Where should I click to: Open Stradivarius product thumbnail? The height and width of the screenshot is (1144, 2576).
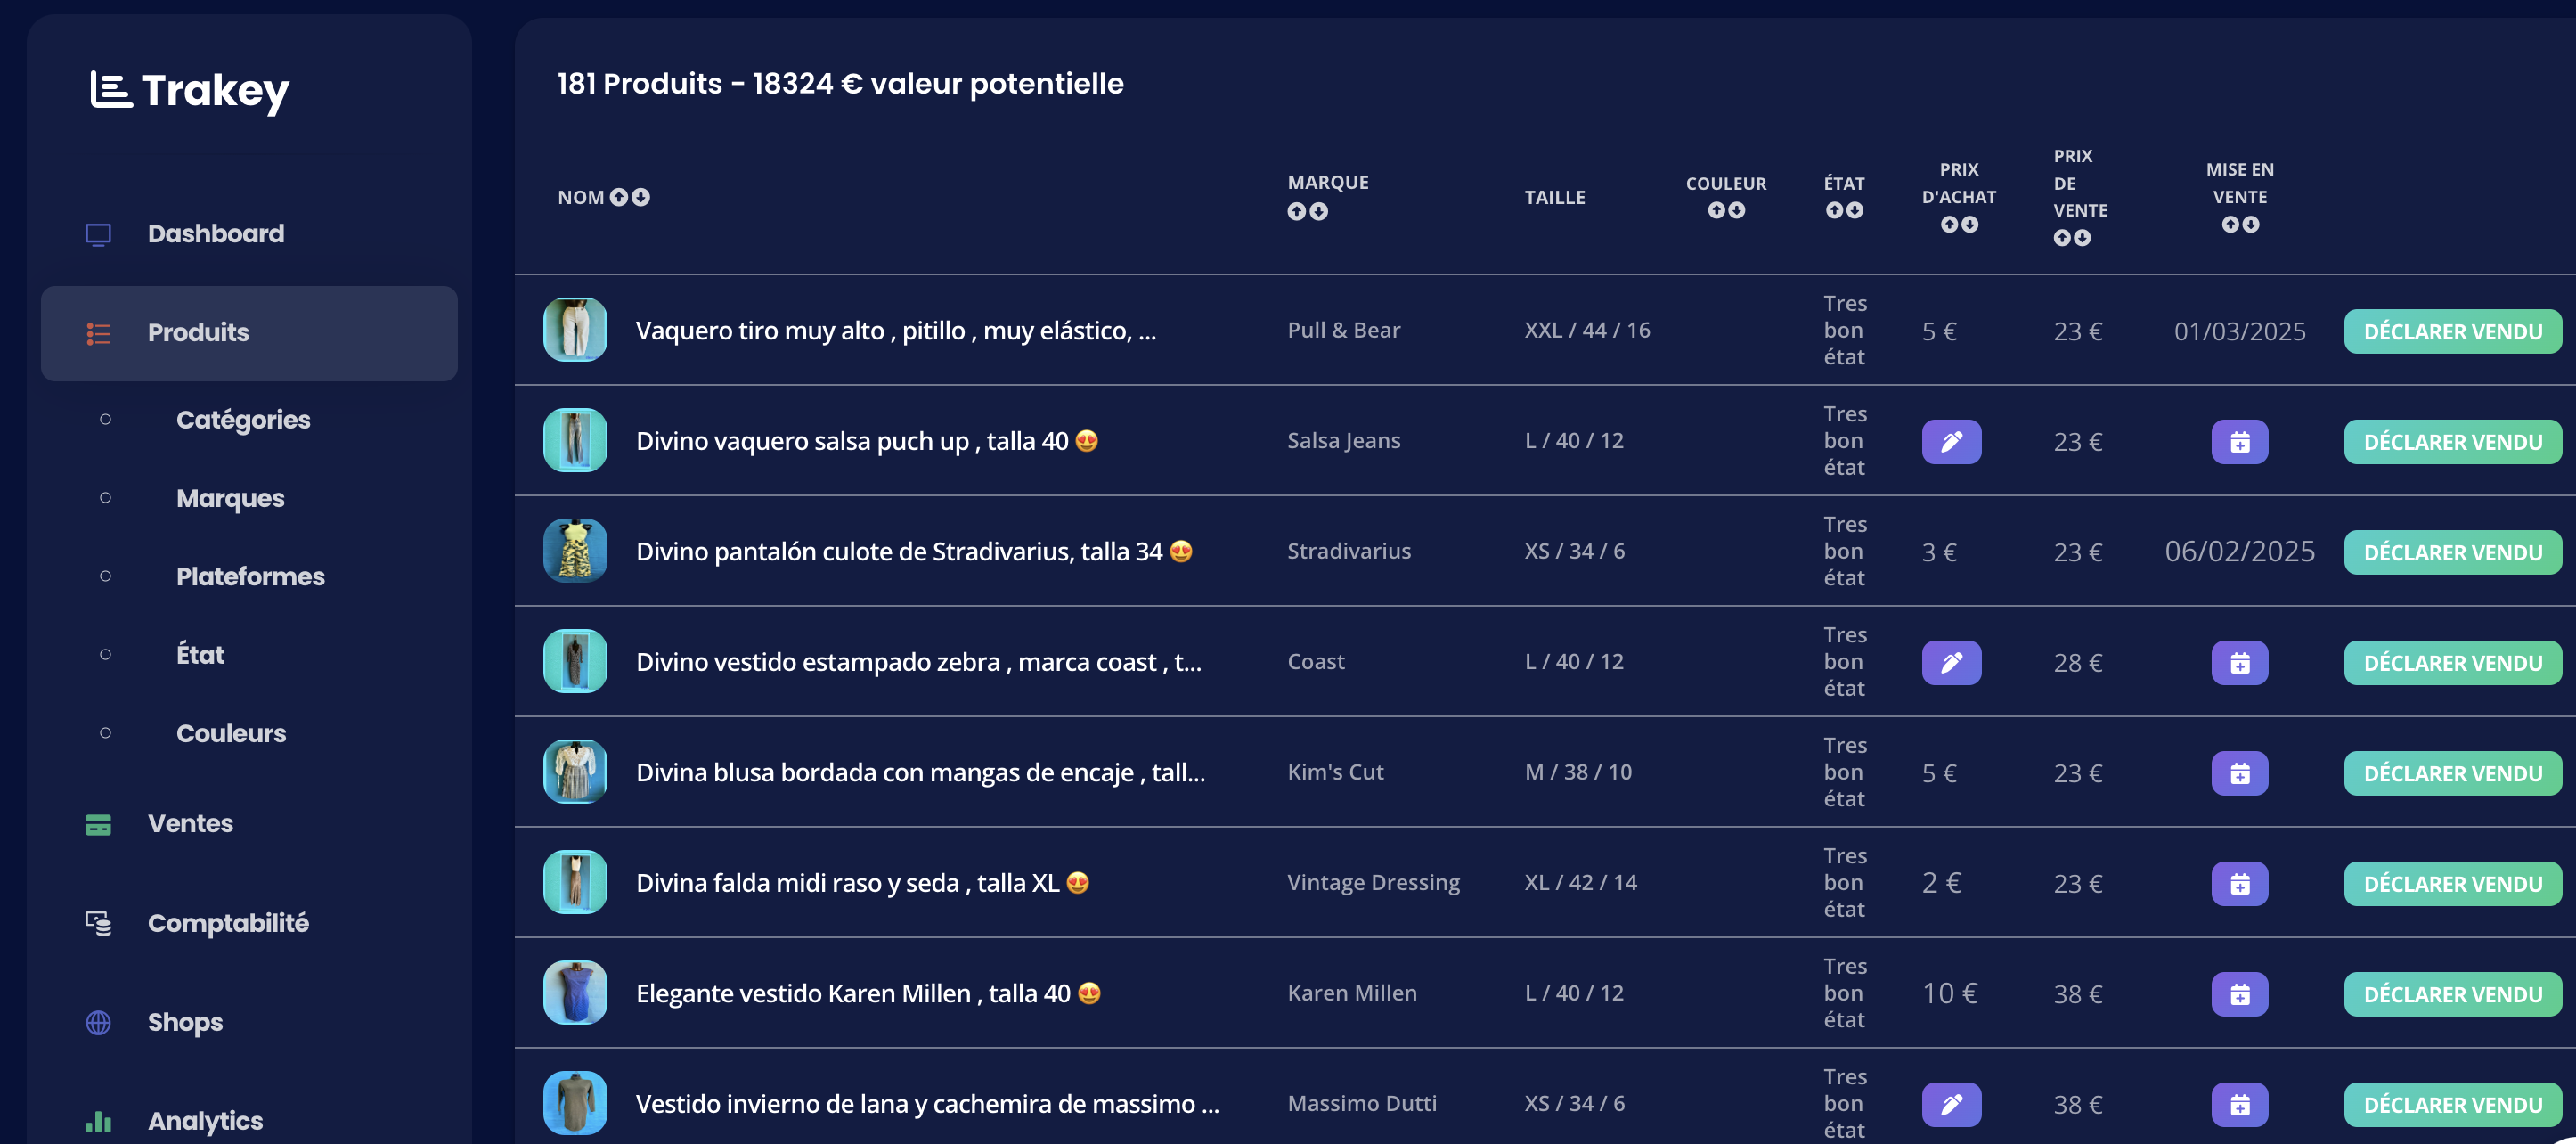pos(575,551)
